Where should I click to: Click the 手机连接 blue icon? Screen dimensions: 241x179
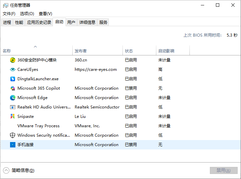click(x=13, y=145)
